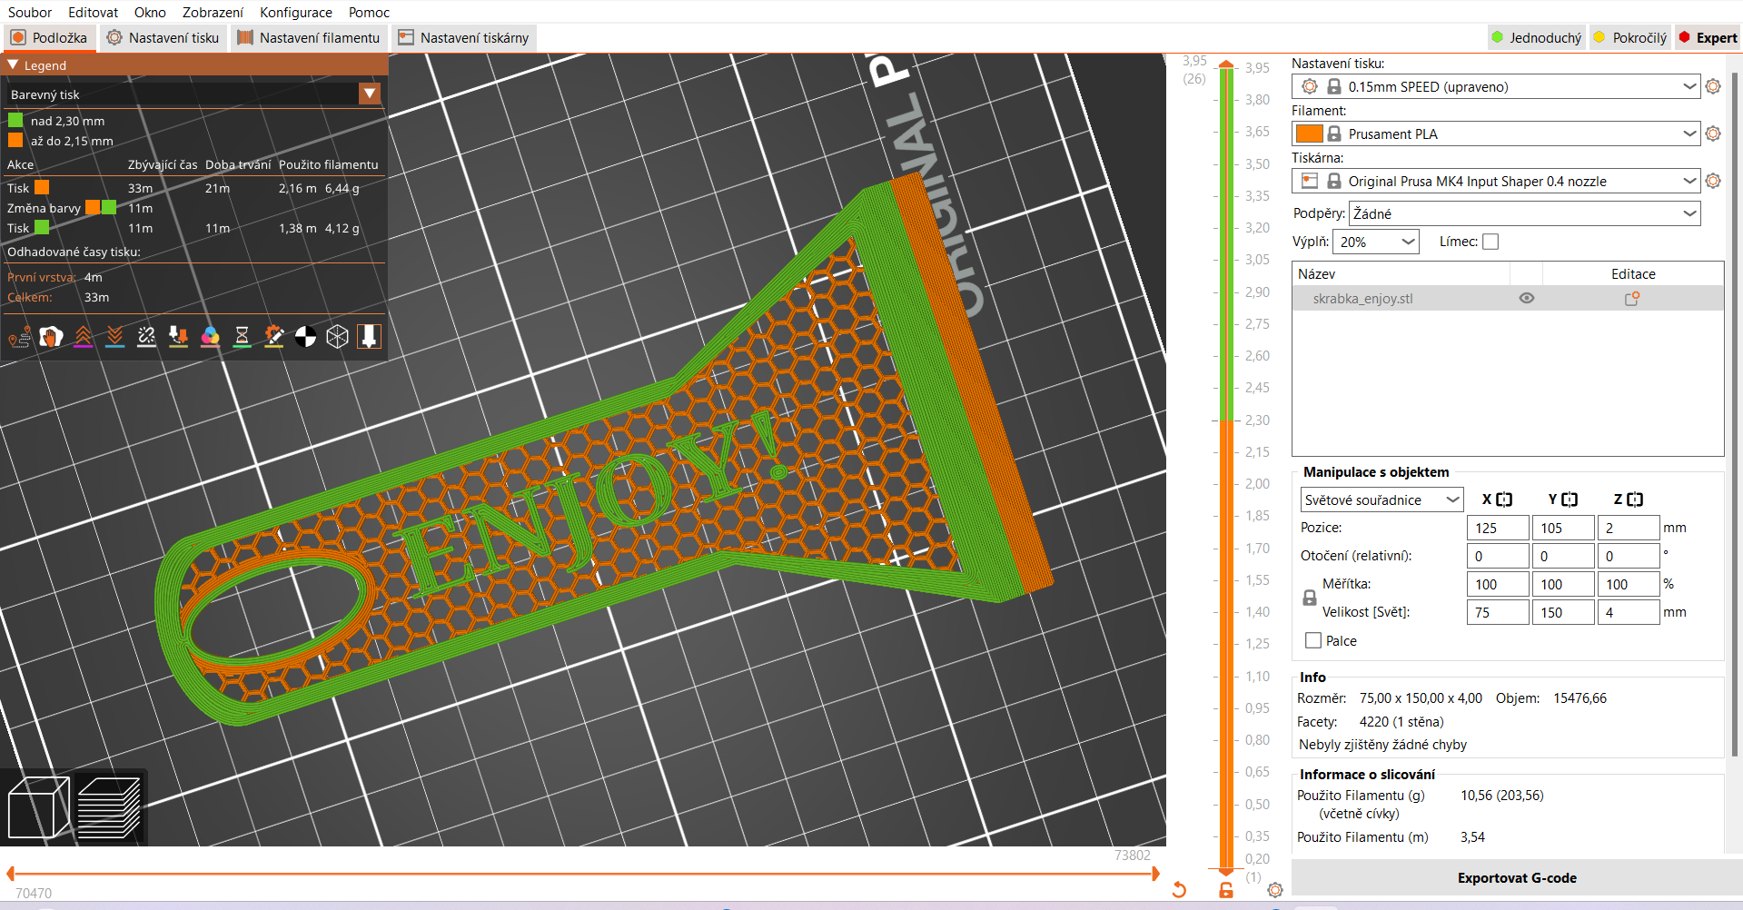The height and width of the screenshot is (910, 1743).
Task: Select Expert mode
Action: (1708, 37)
